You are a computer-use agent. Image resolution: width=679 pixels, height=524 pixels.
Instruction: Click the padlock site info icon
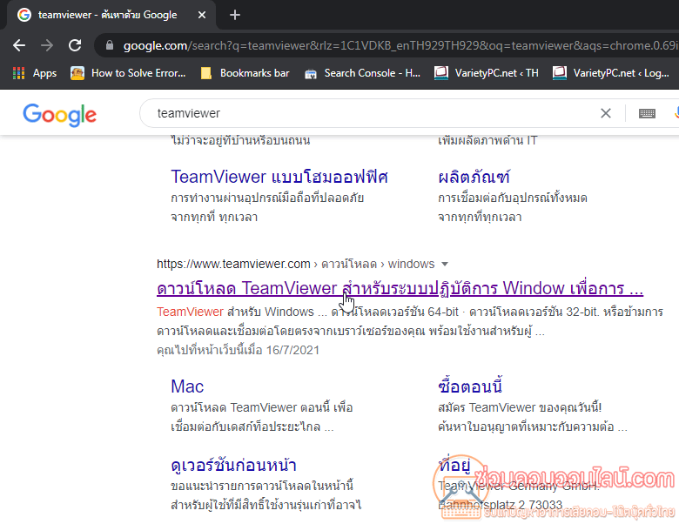tap(110, 45)
